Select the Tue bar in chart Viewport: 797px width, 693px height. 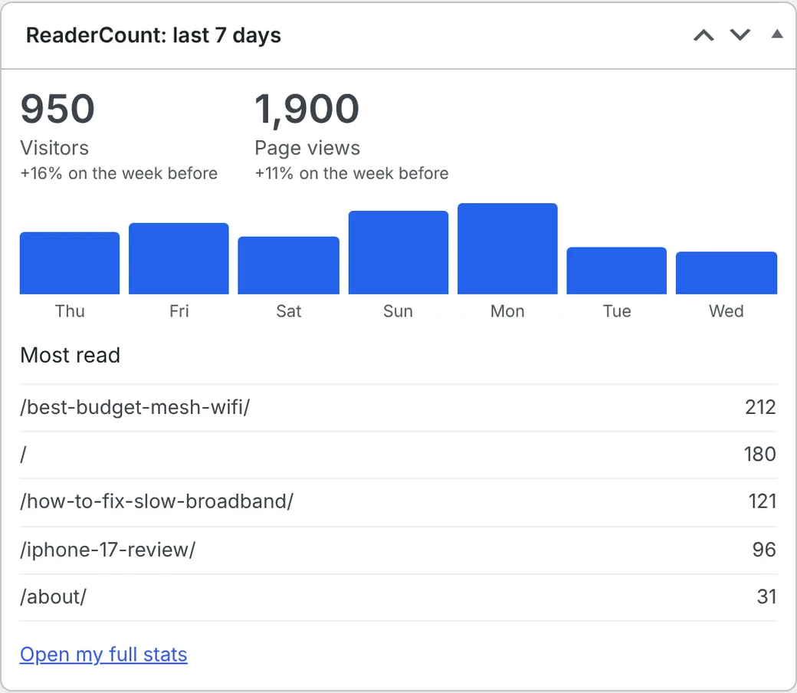pyautogui.click(x=617, y=271)
